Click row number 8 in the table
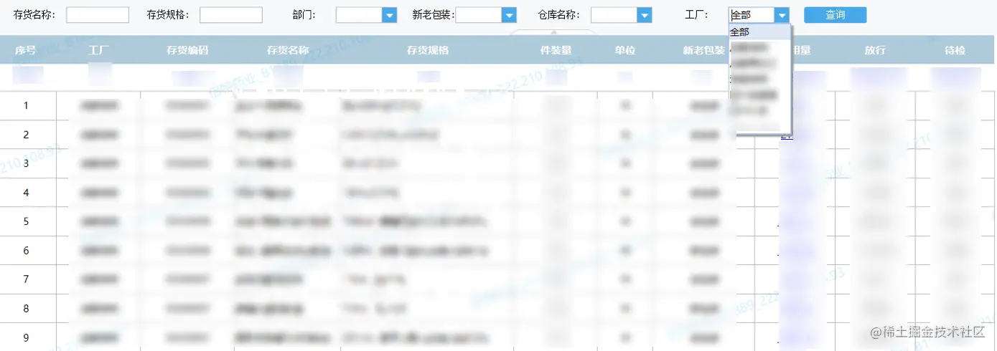This screenshot has width=997, height=351. 498,309
